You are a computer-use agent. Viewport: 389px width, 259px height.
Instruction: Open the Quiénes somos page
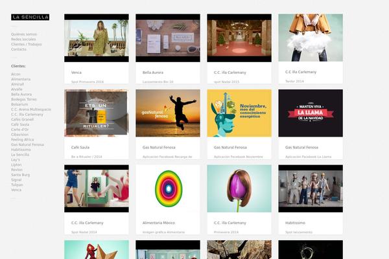(24, 34)
